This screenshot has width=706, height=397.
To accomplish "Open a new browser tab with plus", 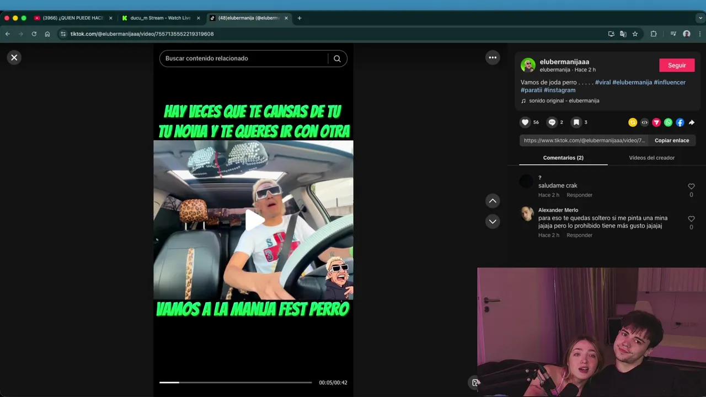I will (x=299, y=18).
